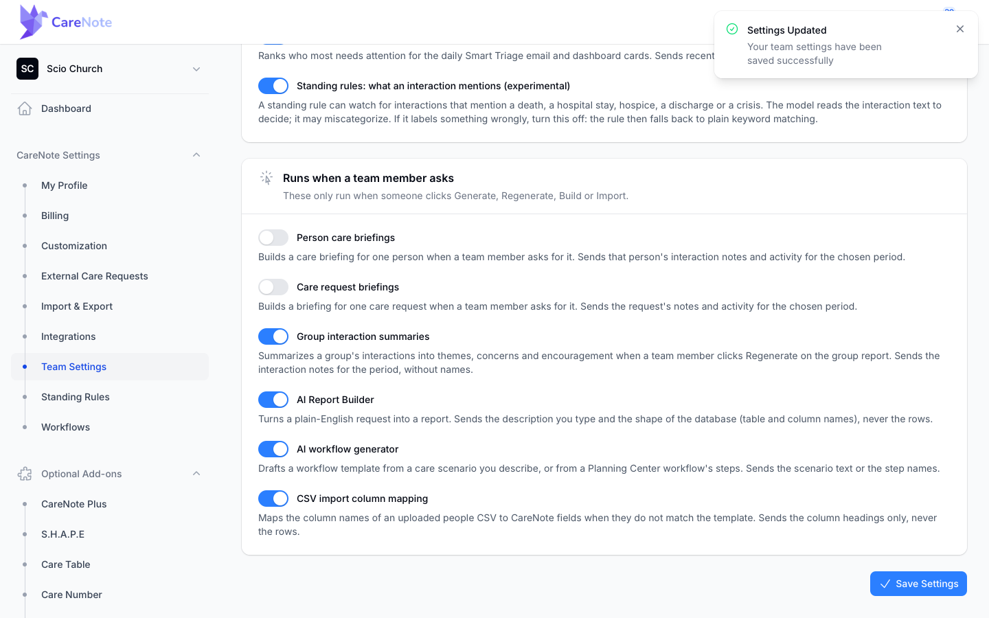Open the Scio Church organization dropdown
The image size is (989, 618).
coord(110,69)
